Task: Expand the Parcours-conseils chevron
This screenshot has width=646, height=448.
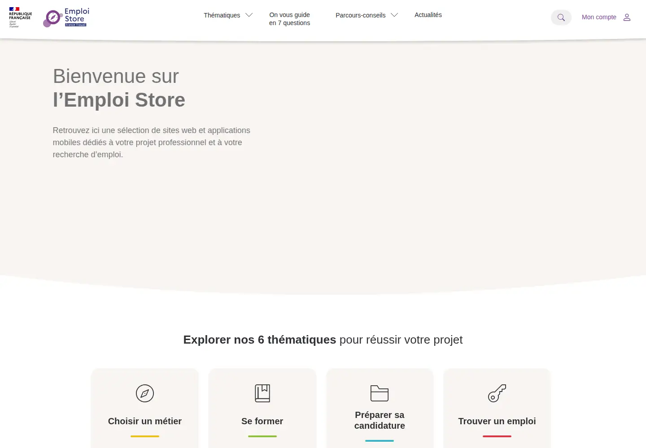Action: click(394, 15)
